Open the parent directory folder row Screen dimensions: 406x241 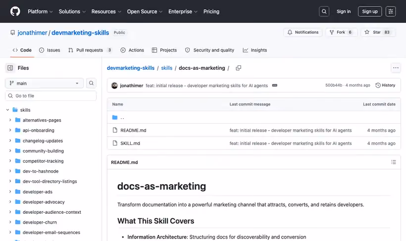click(x=254, y=117)
